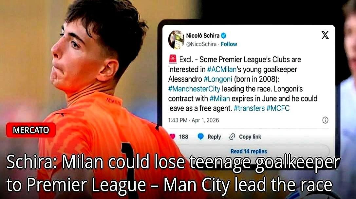Open the #transfers hashtag
The image size is (356, 199).
249,108
